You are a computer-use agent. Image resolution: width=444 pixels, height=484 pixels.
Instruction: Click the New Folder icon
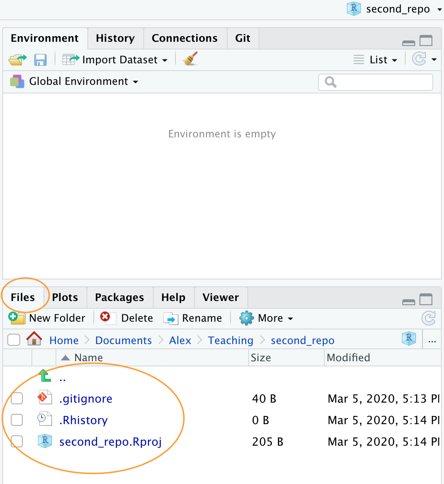[x=17, y=318]
